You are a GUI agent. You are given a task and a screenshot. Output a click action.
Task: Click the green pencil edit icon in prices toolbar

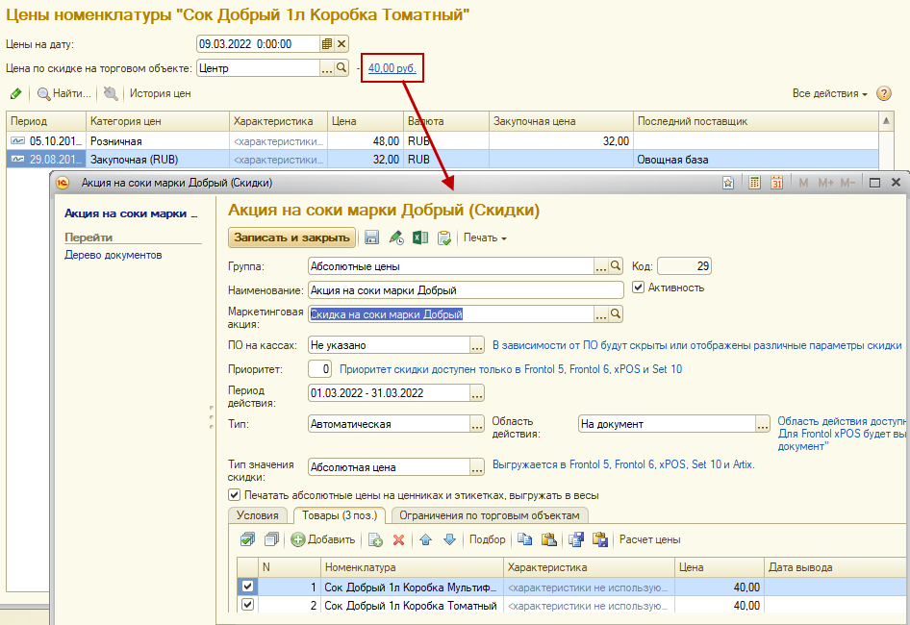(15, 93)
